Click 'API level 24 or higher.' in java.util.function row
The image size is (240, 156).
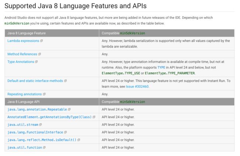118,147
